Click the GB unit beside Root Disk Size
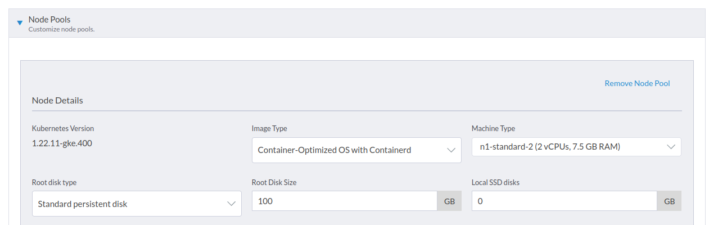Viewport: 718px width, 225px height. pos(449,201)
